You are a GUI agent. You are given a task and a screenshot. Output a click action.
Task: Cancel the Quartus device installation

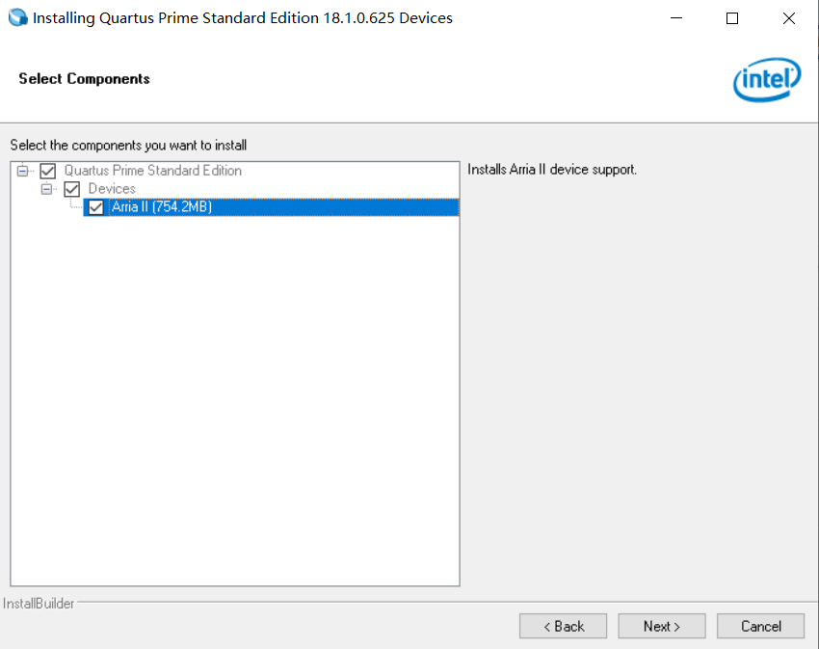coord(760,626)
